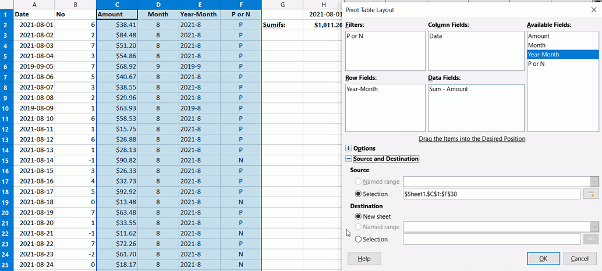Click the amount cell $90.82

coord(116,161)
